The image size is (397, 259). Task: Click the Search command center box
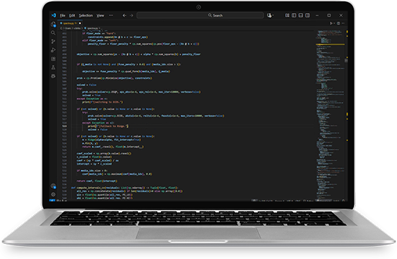coord(200,15)
